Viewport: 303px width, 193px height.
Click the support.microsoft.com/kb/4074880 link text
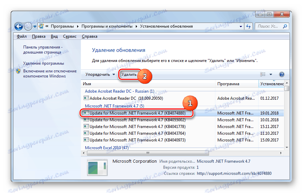(x=234, y=173)
